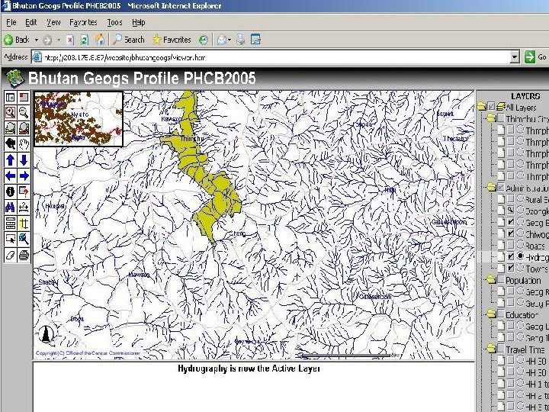This screenshot has width=549, height=412.
Task: Click the browser Back button
Action: click(x=17, y=40)
